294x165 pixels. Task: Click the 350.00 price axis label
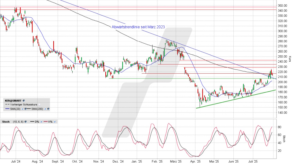click(x=283, y=5)
